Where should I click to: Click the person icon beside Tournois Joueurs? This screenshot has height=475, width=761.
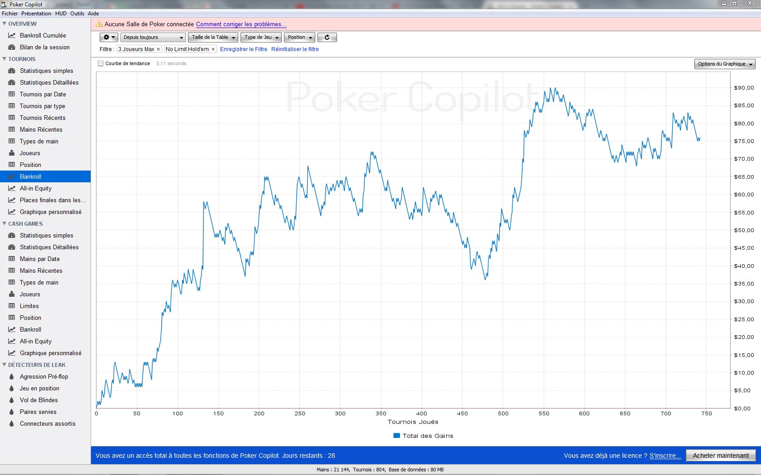[12, 153]
